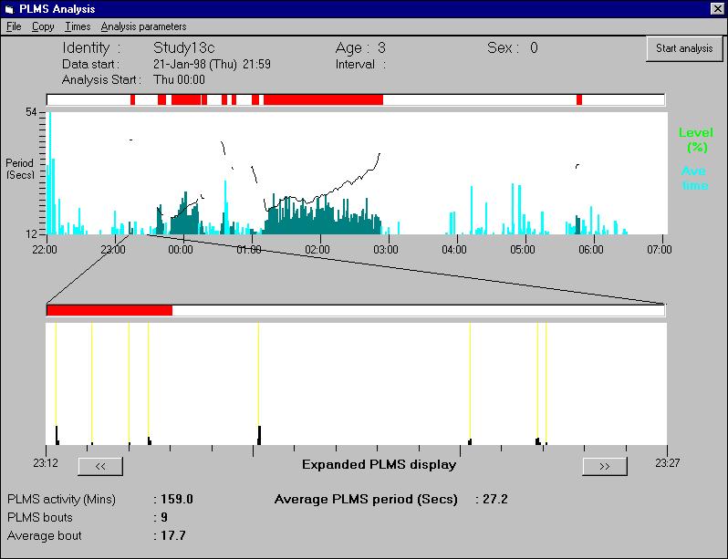Click the lone red marker near 06:00
The width and height of the screenshot is (728, 559).
click(x=579, y=99)
